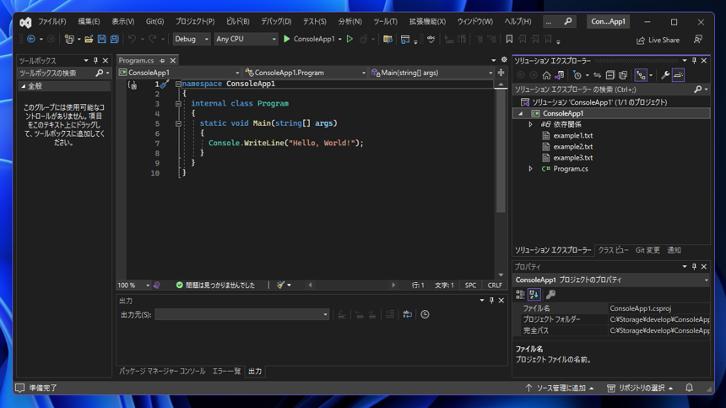Click the clock icon in Output toolbar
This screenshot has width=726, height=408.
(425, 314)
